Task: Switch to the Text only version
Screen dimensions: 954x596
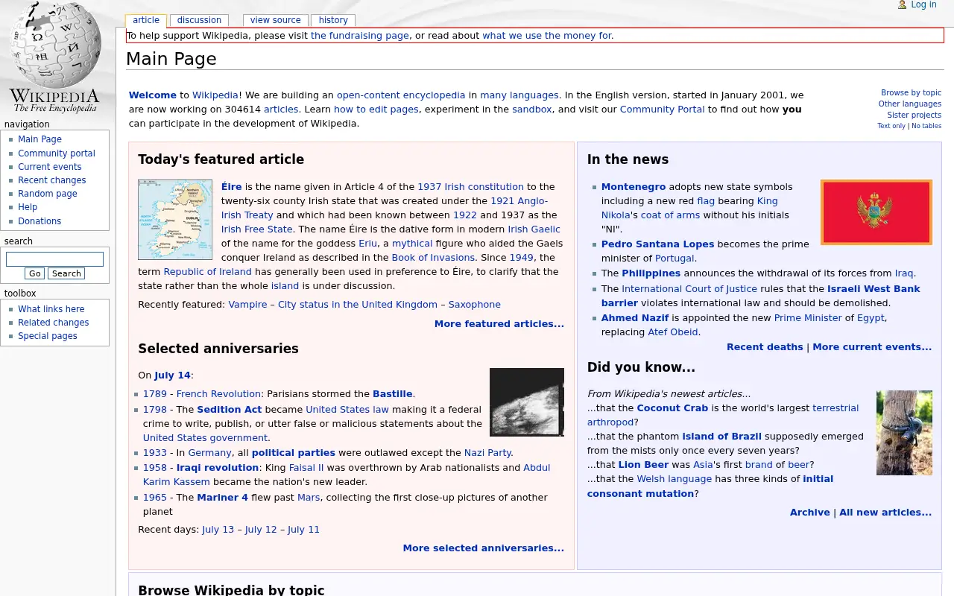Action: click(x=891, y=126)
